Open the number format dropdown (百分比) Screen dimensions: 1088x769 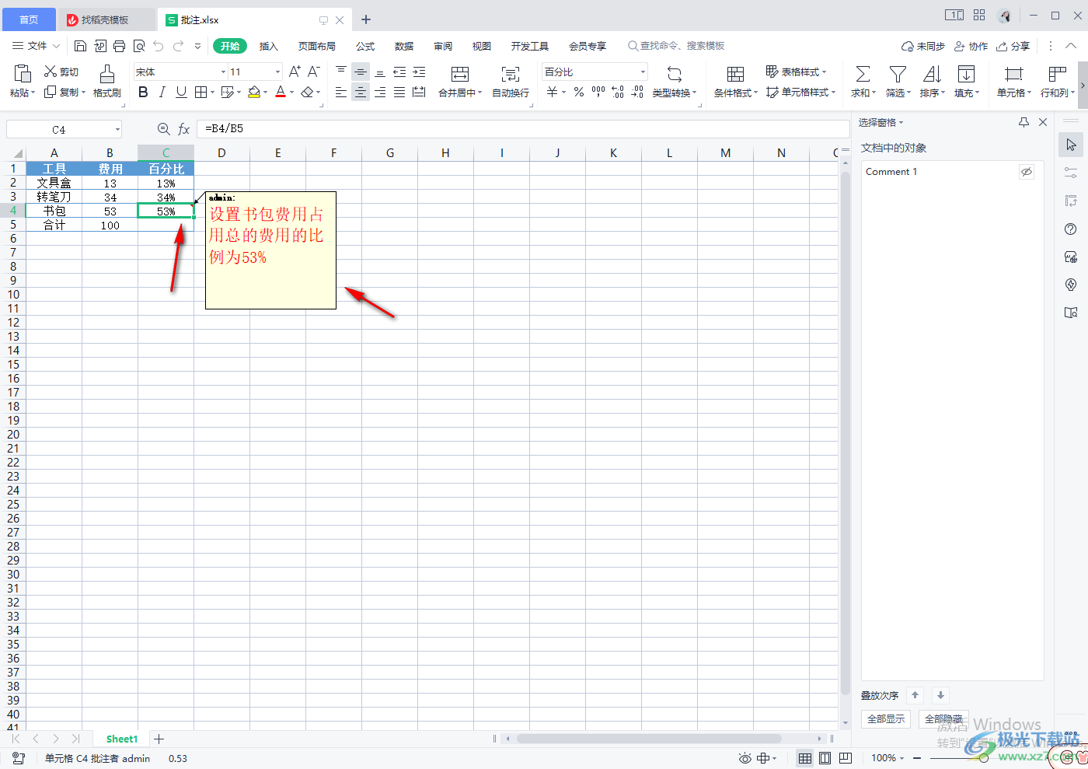pos(643,72)
